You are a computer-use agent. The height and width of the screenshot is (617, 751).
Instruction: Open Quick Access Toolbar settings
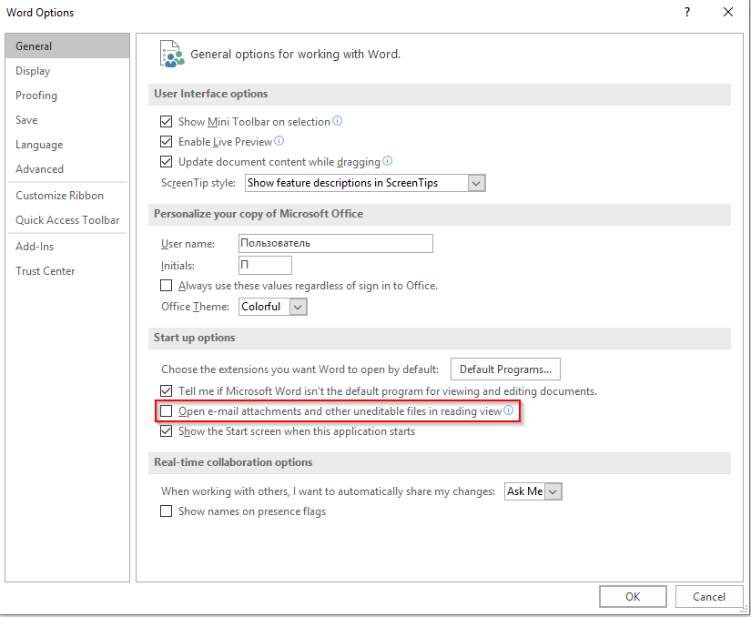67,219
